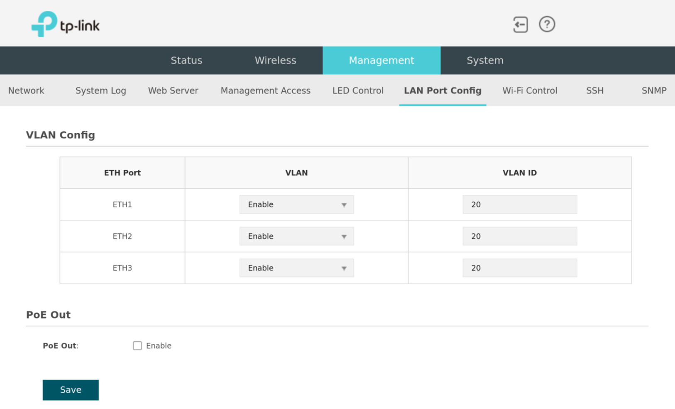Expand the ETH3 VLAN dropdown
This screenshot has width=675, height=409.
[296, 268]
